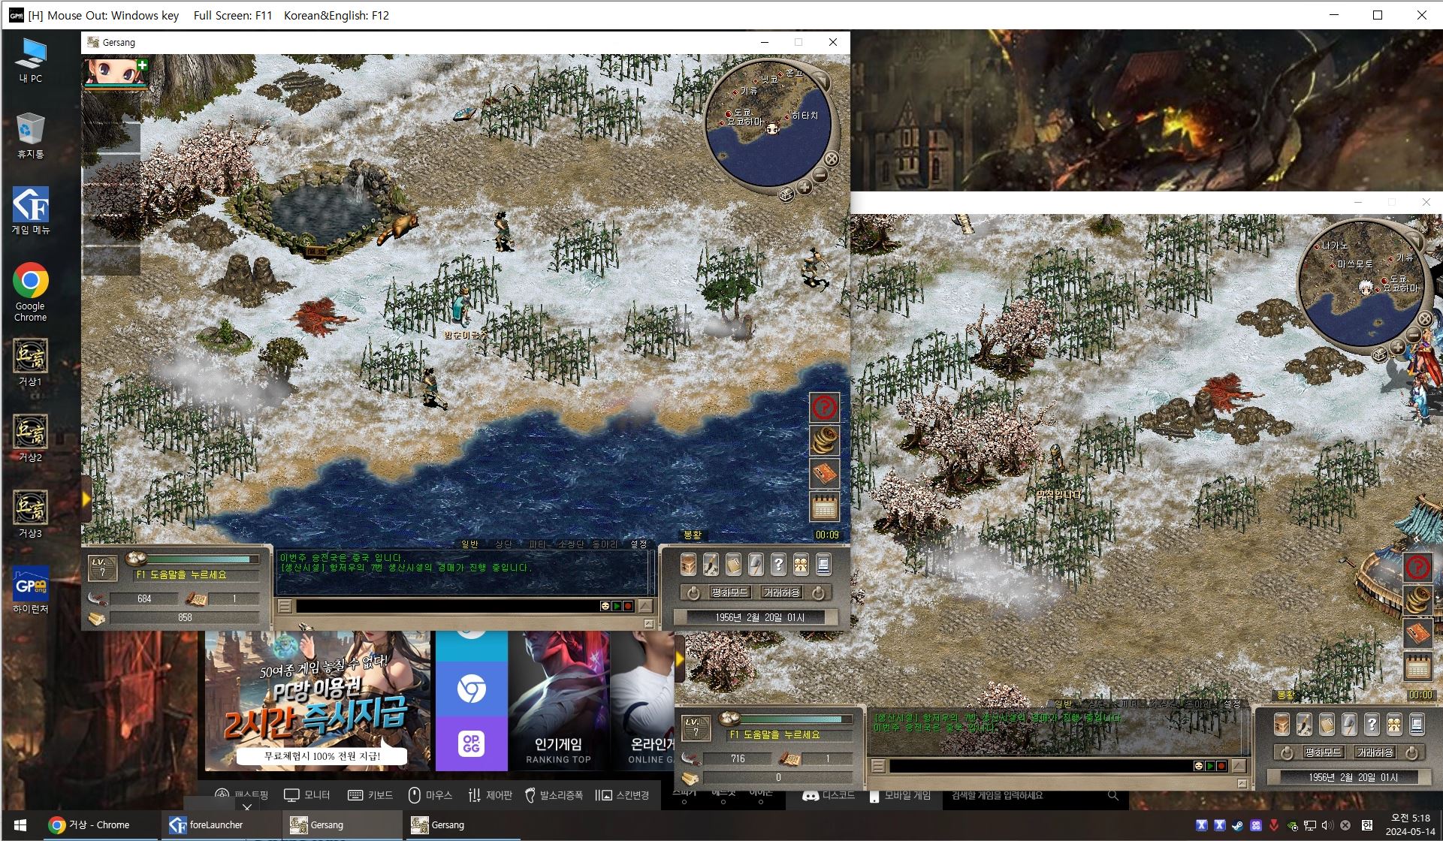Click the question mark help icon in left game panel
This screenshot has height=841, width=1443.
778,564
